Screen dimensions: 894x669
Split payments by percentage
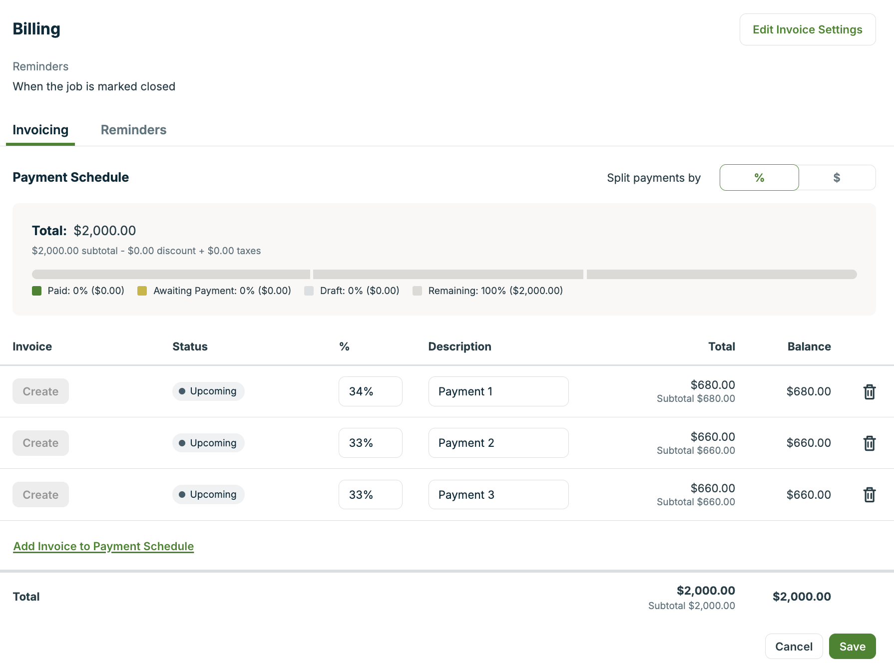[759, 178]
